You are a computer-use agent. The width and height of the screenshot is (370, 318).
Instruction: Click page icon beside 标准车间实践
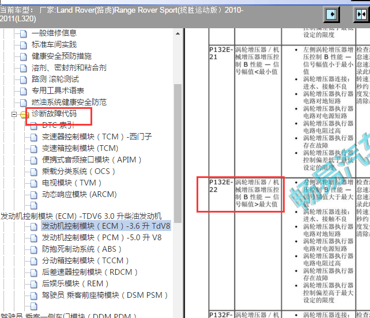24,45
